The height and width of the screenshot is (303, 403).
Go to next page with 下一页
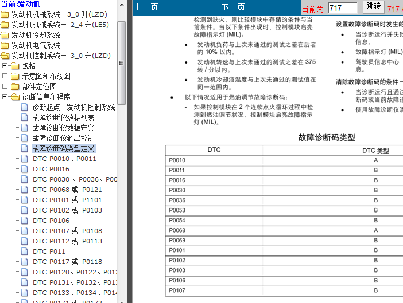233,7
